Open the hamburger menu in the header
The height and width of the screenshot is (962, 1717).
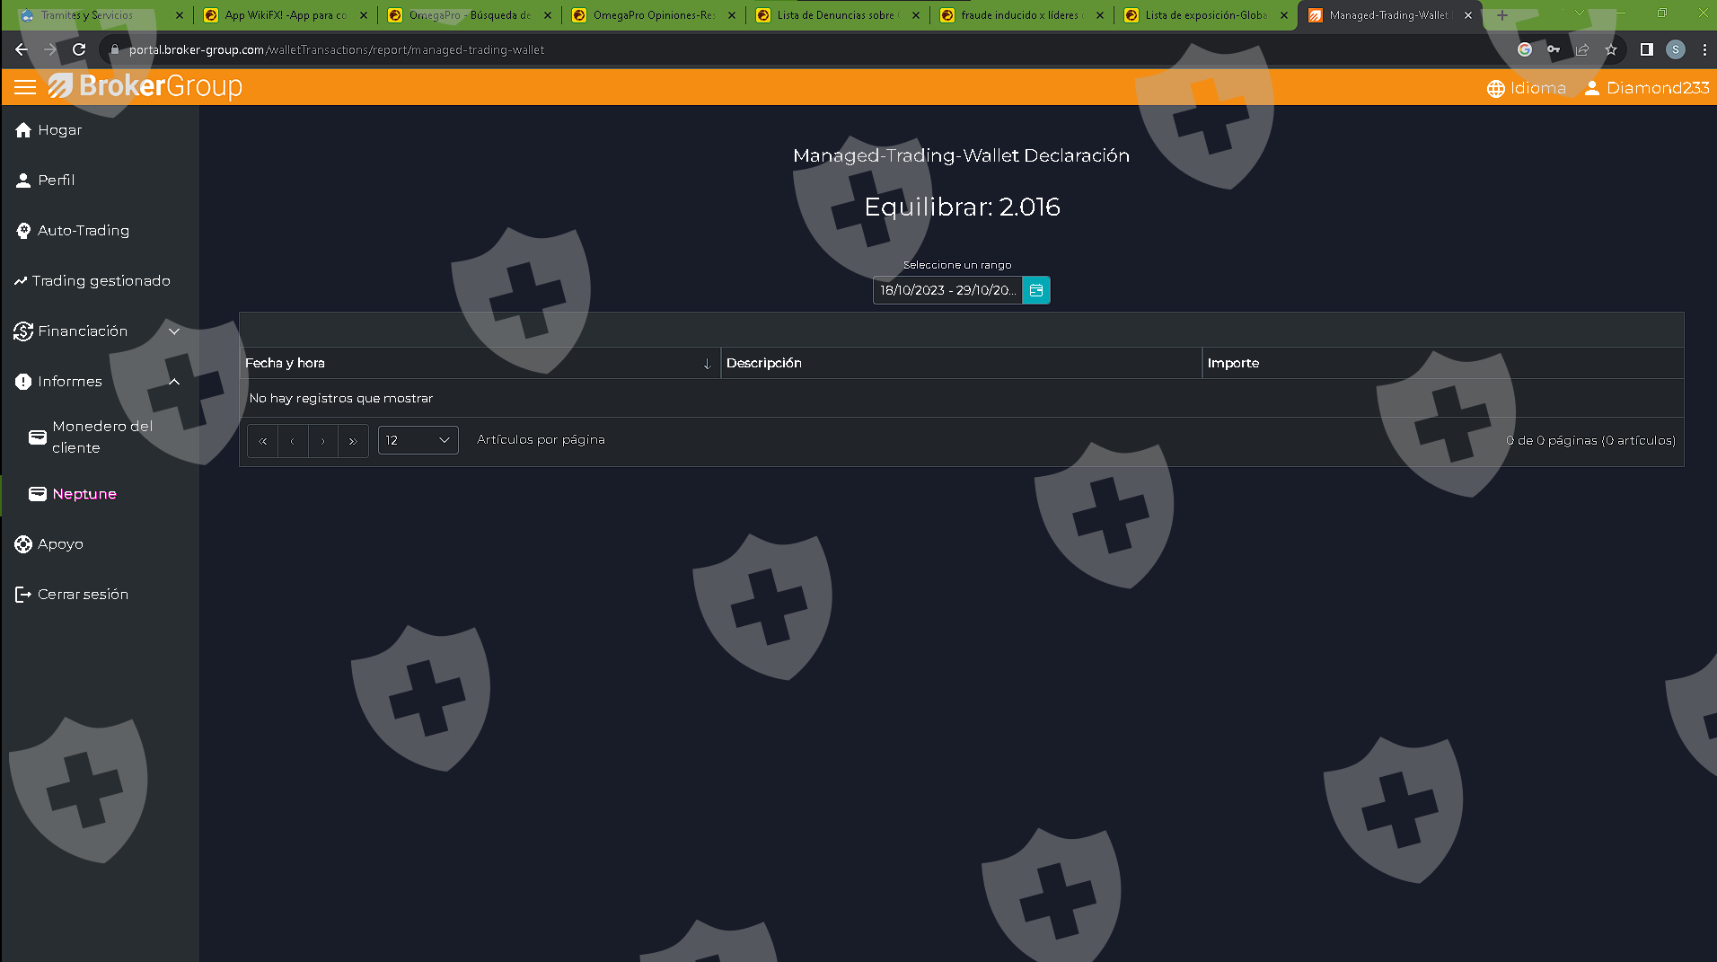point(25,87)
